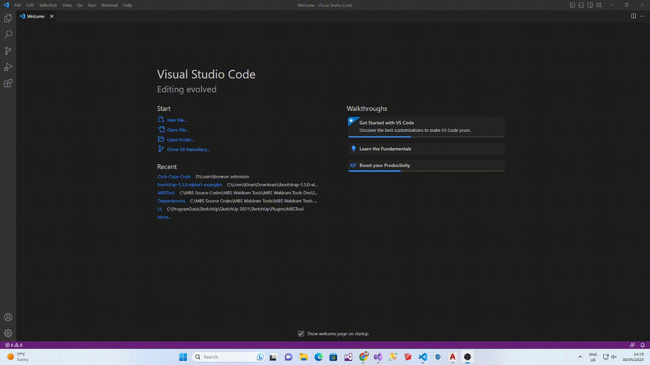Open Google Chrome from the taskbar

[363, 357]
